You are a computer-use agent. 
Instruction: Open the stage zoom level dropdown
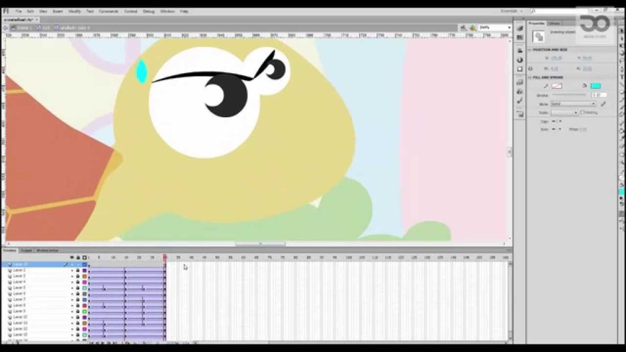[495, 28]
